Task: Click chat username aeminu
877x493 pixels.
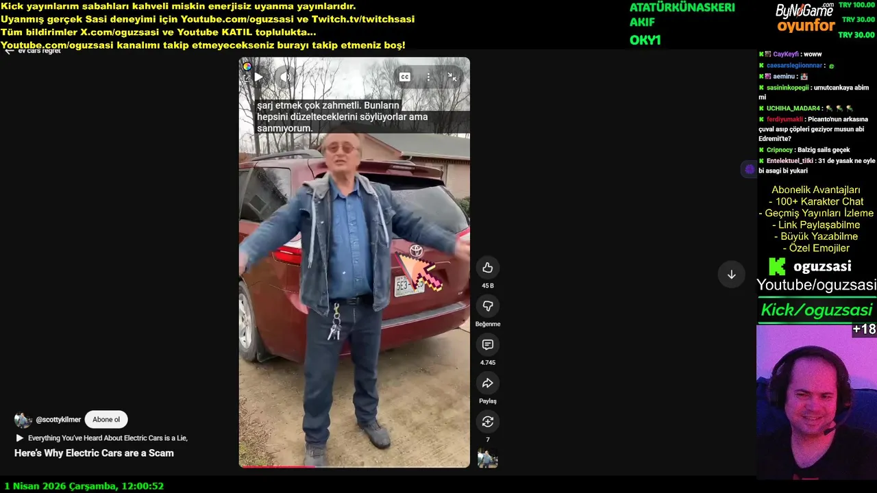Action: click(784, 77)
